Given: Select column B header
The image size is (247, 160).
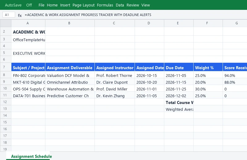Looking at the screenshot, I should [x=70, y=23].
